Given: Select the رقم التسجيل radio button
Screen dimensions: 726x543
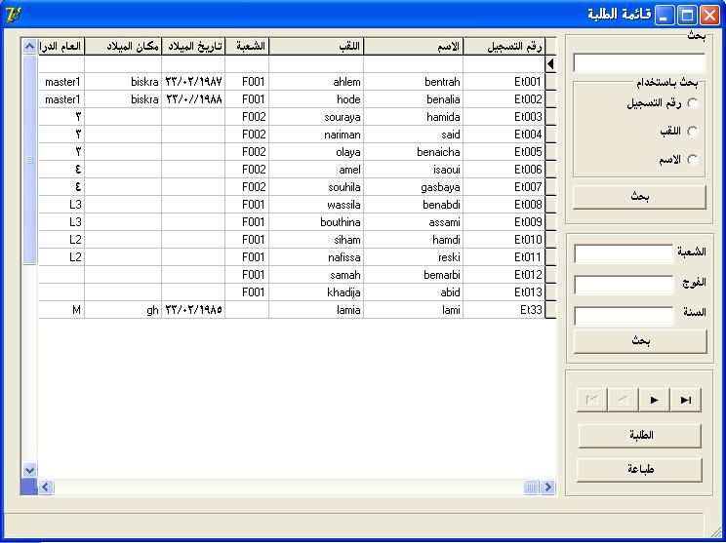Looking at the screenshot, I should point(693,103).
